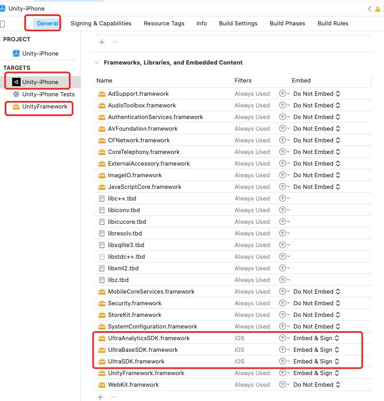
Task: Open filter options for UltraAnalyticsSDK.framework
Action: coord(284,338)
